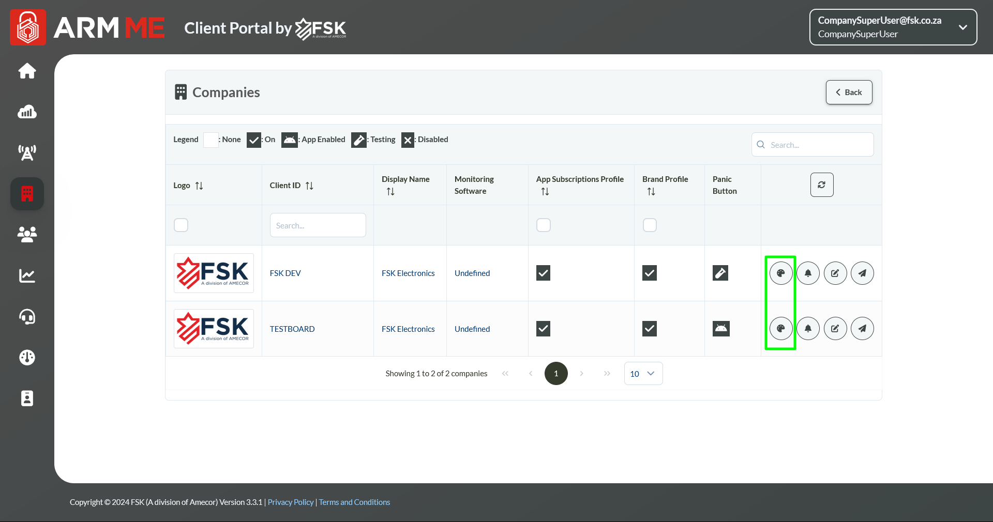Viewport: 993px width, 522px height.
Task: Refresh the companies table
Action: coord(821,185)
